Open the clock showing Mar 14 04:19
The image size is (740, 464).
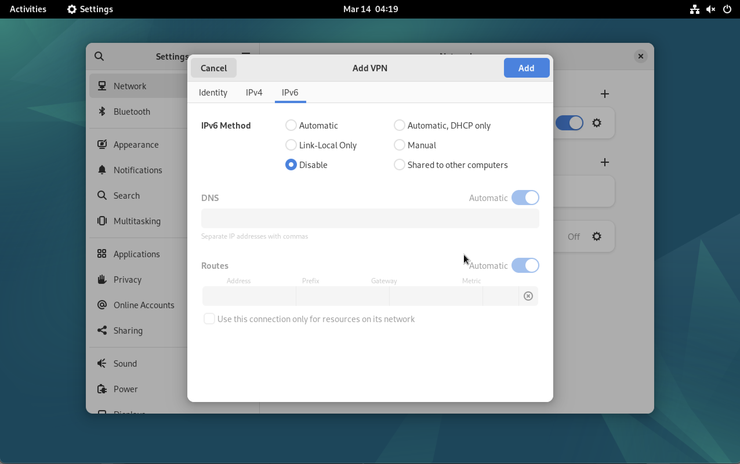coord(371,9)
